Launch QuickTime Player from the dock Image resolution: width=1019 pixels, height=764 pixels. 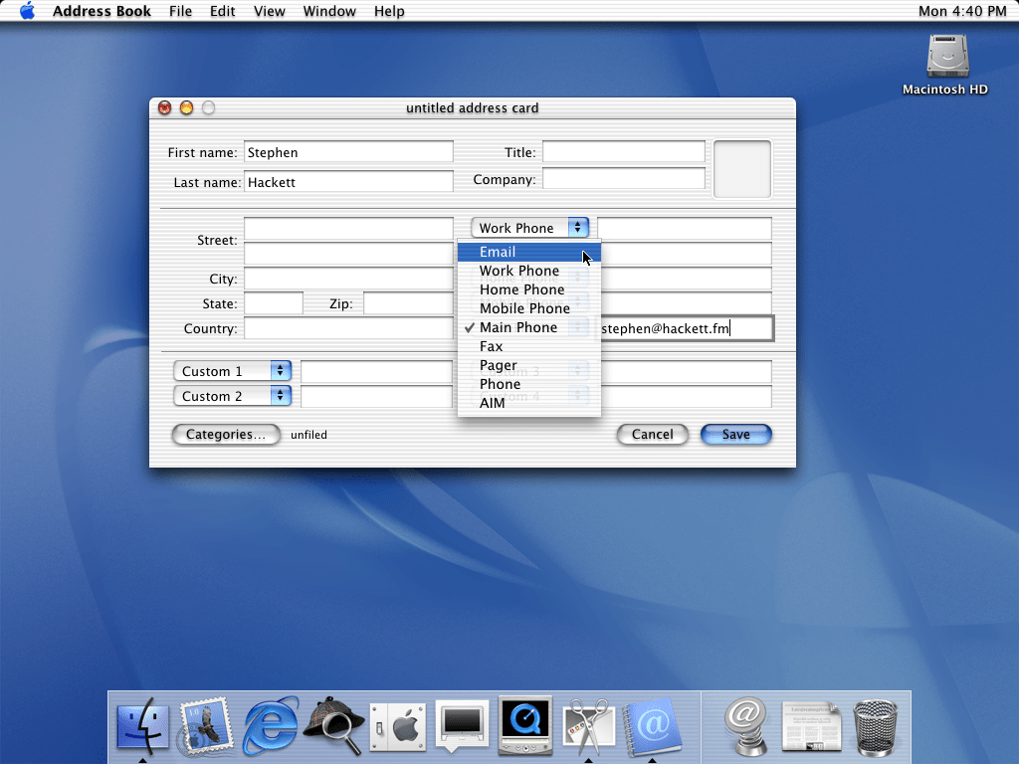523,726
